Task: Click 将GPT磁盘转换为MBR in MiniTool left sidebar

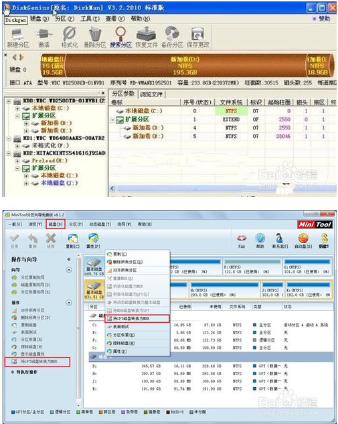Action: pyautogui.click(x=37, y=361)
